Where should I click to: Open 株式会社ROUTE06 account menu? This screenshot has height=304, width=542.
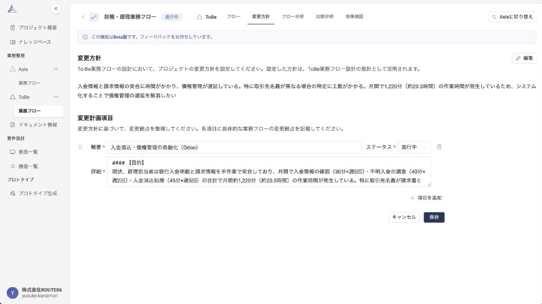42,290
